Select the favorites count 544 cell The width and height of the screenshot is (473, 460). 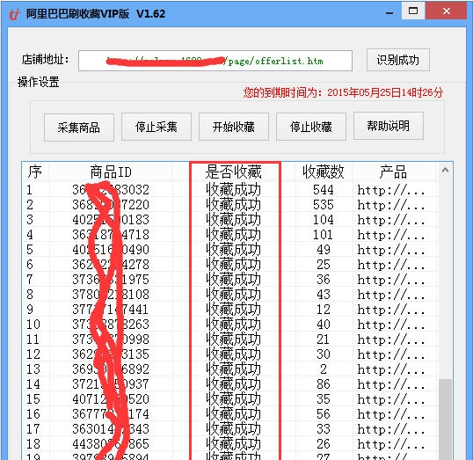pyautogui.click(x=323, y=190)
